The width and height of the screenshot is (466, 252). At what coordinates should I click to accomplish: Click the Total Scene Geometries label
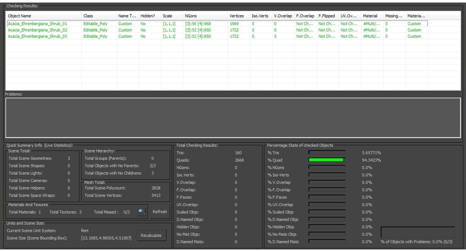(x=30, y=158)
